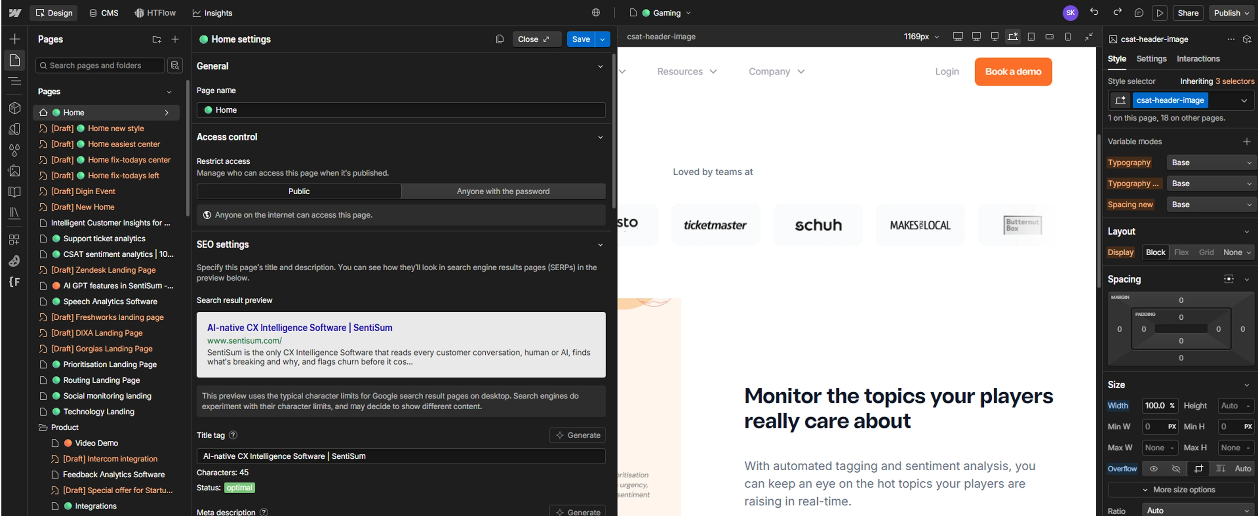Open the Navigator panel icon

point(15,81)
